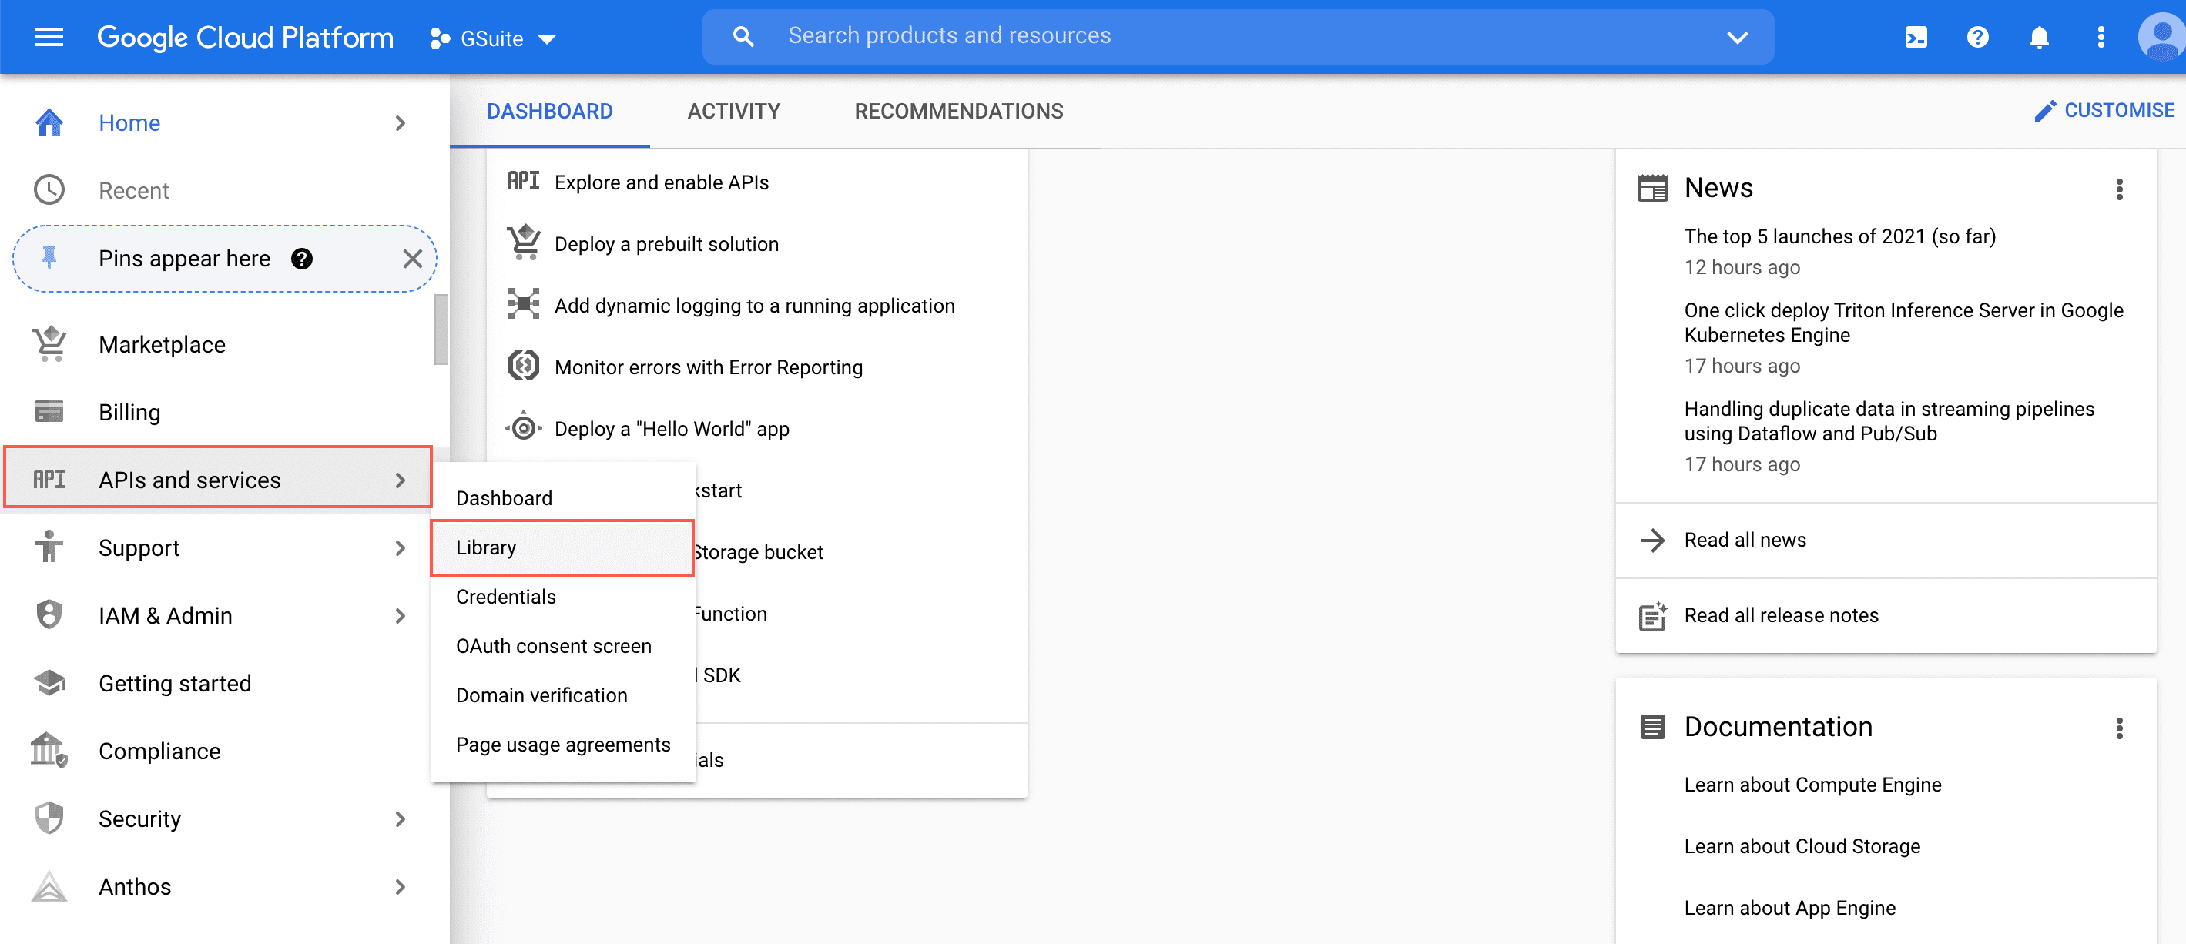Image resolution: width=2186 pixels, height=944 pixels.
Task: Select Library from the submenu
Action: coord(485,547)
